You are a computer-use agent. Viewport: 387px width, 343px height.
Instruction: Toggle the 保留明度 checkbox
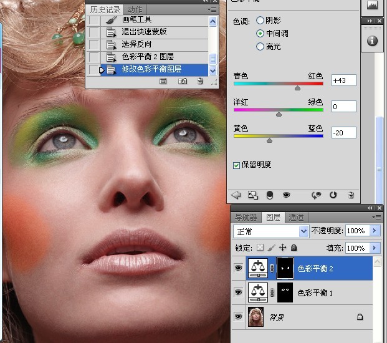(236, 165)
